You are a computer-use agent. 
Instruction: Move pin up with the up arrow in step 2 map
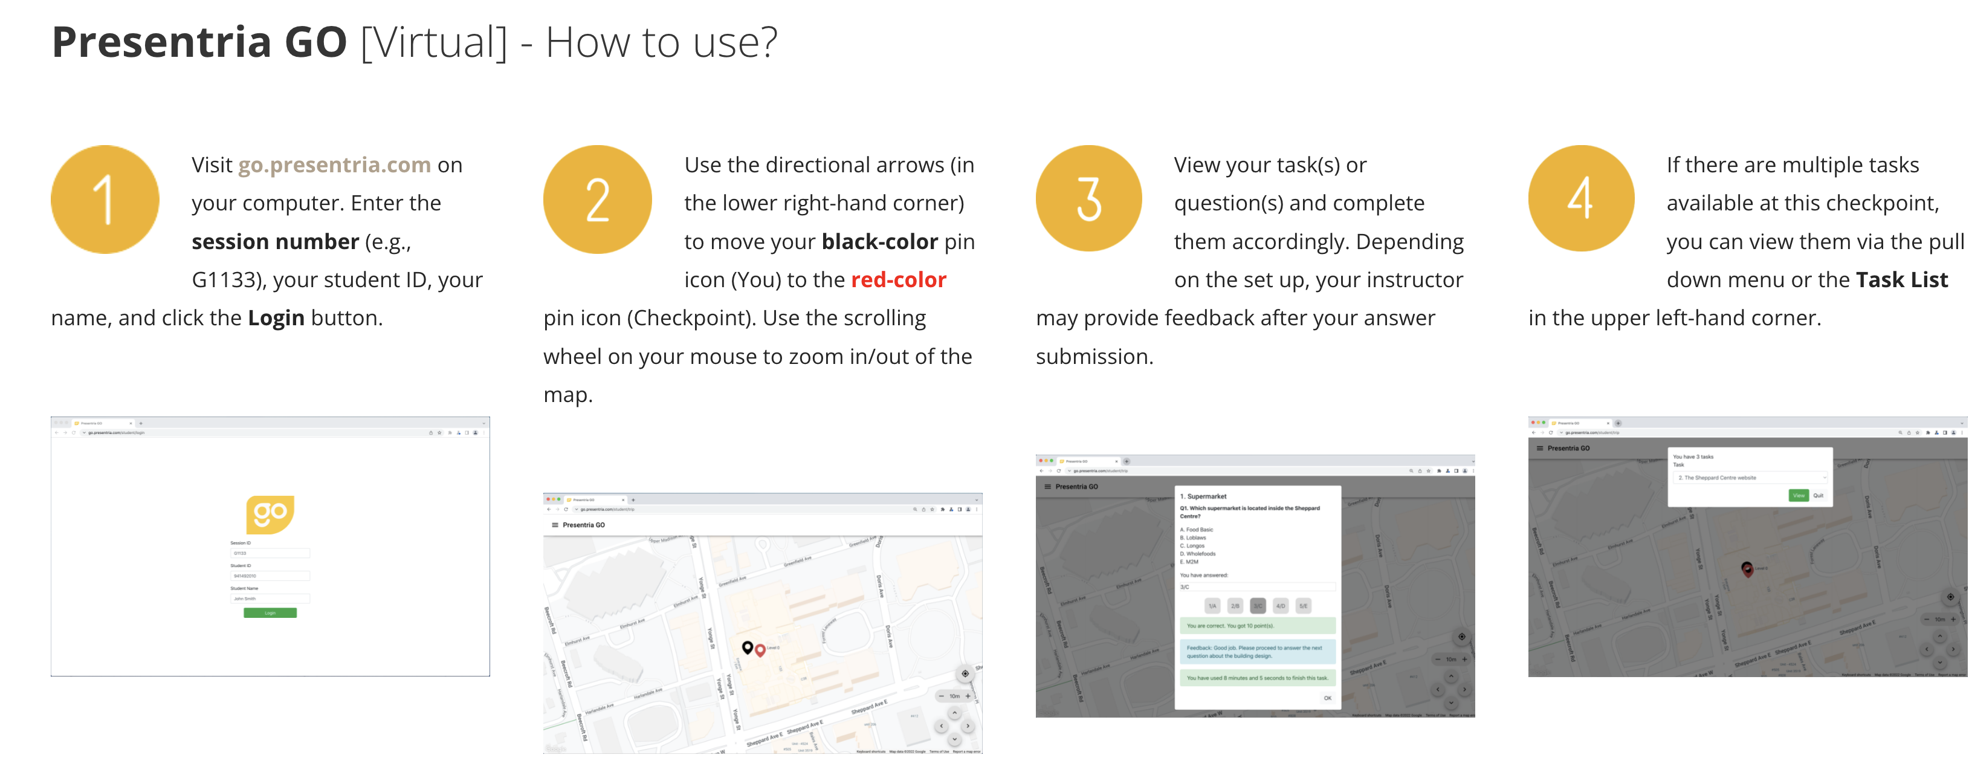(954, 713)
